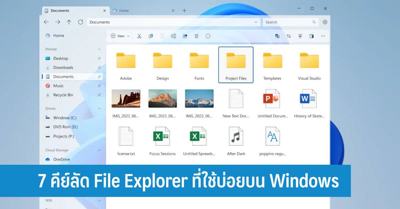400x209 pixels.
Task: Click the Settings gear icon
Action: pyautogui.click(x=325, y=22)
